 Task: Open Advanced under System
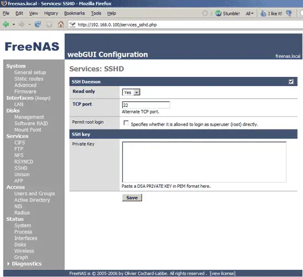coord(25,85)
